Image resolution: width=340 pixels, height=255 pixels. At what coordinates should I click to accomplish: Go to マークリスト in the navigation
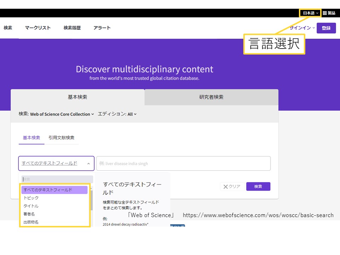(38, 28)
